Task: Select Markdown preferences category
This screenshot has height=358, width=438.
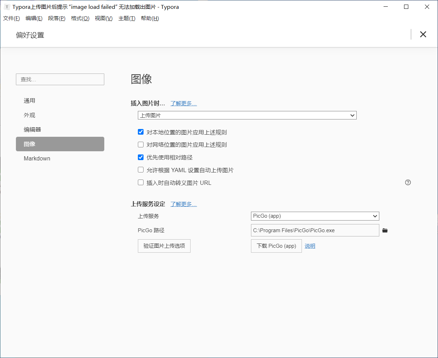Action: (60, 158)
